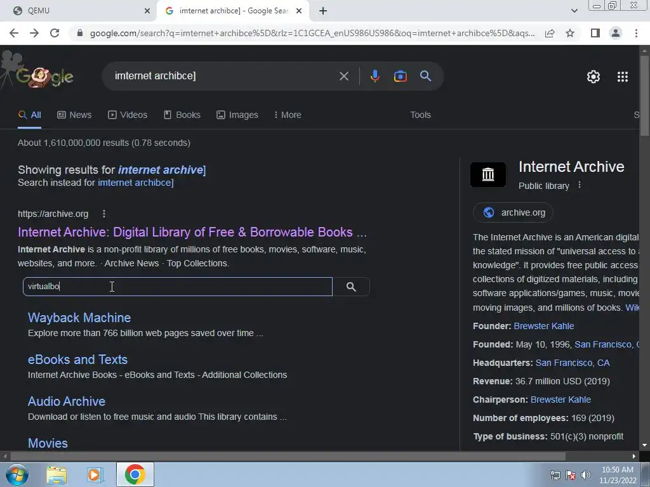
Task: Close the Google Search tab
Action: (299, 11)
